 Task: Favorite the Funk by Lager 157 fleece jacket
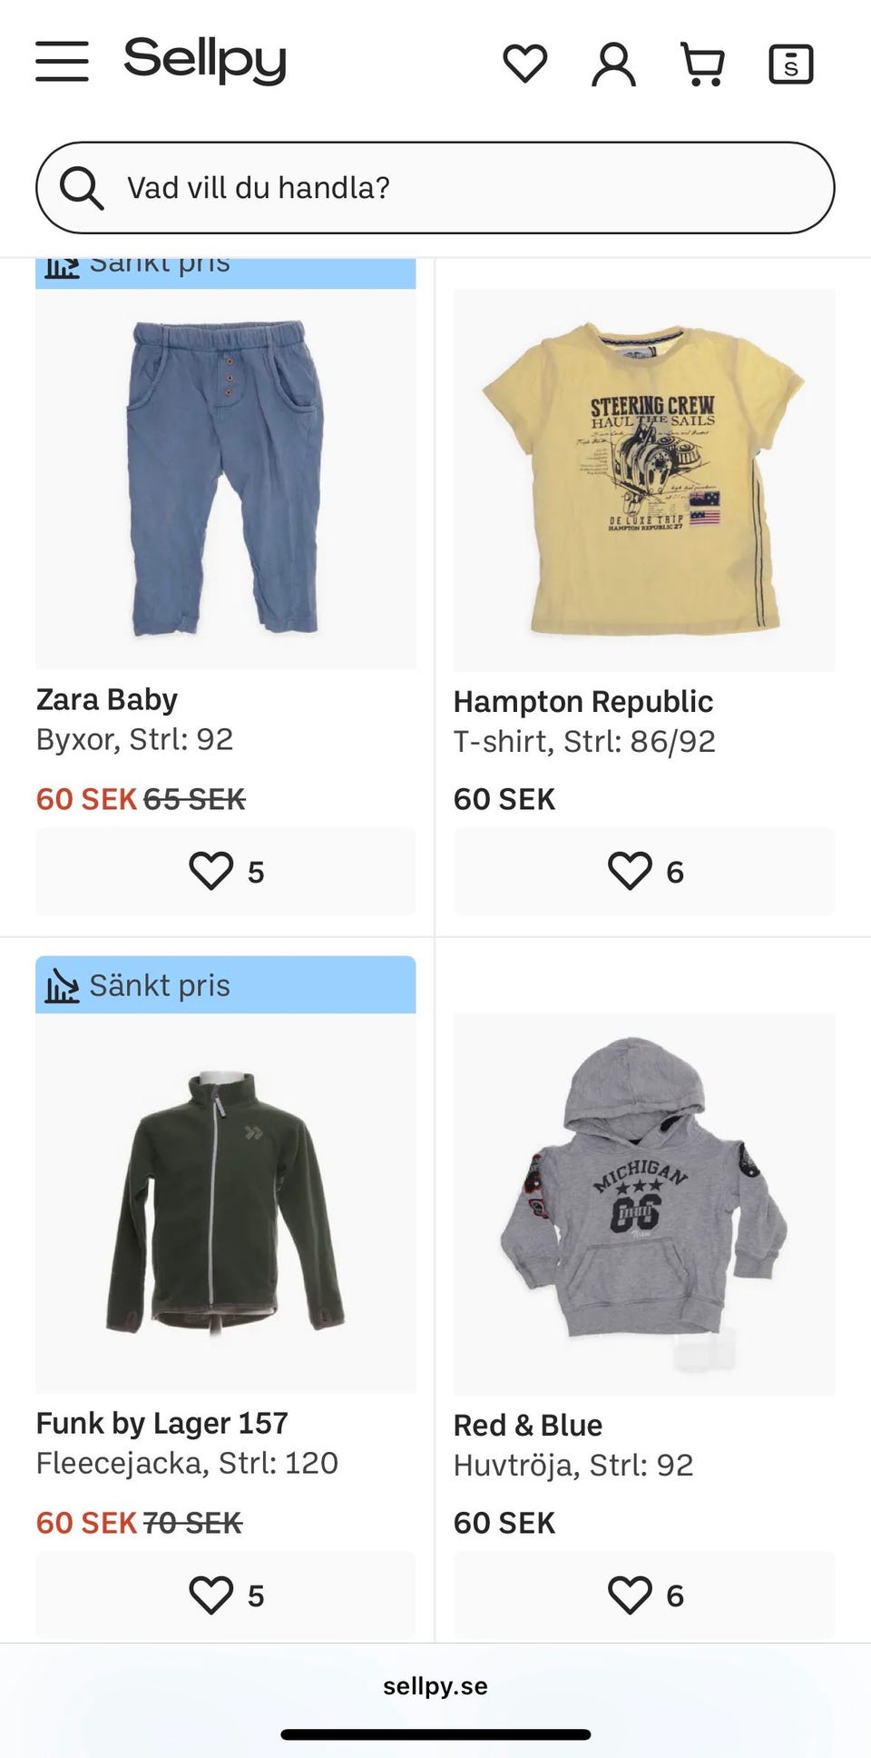(x=225, y=1595)
